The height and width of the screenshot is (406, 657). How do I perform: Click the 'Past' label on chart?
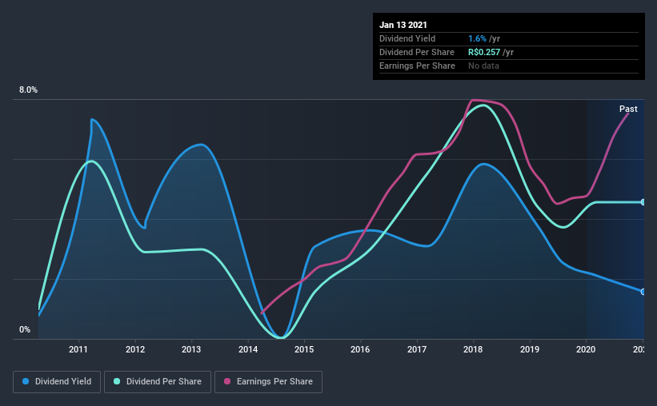[x=628, y=109]
